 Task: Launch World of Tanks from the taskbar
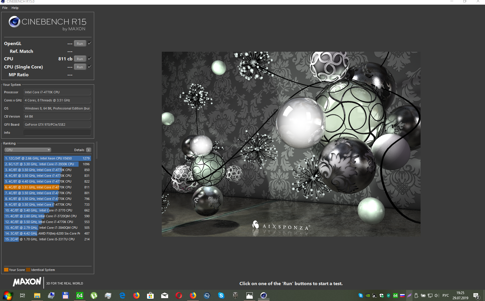235,296
